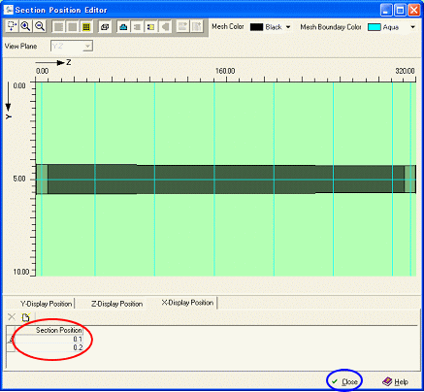Image resolution: width=424 pixels, height=392 pixels.
Task: Click the new section position page icon
Action: coord(25,317)
